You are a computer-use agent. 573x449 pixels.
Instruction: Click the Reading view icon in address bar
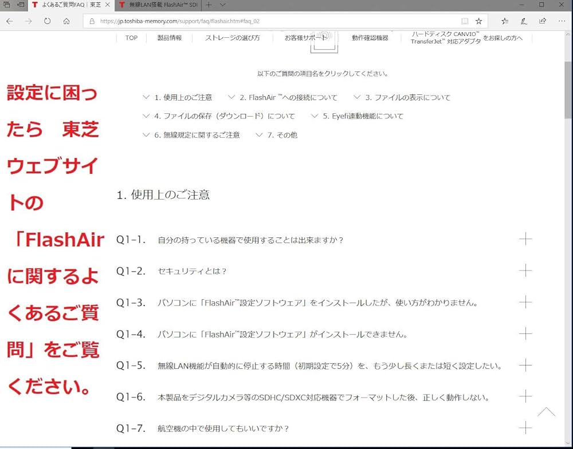(465, 21)
